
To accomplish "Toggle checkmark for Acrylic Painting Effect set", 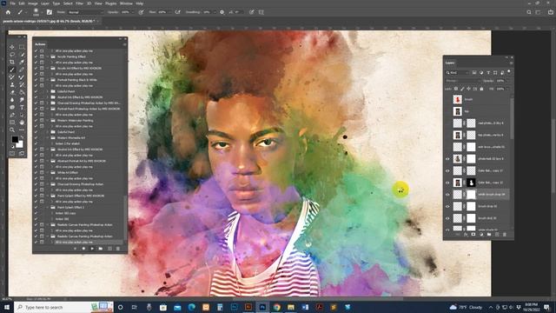I will point(36,57).
